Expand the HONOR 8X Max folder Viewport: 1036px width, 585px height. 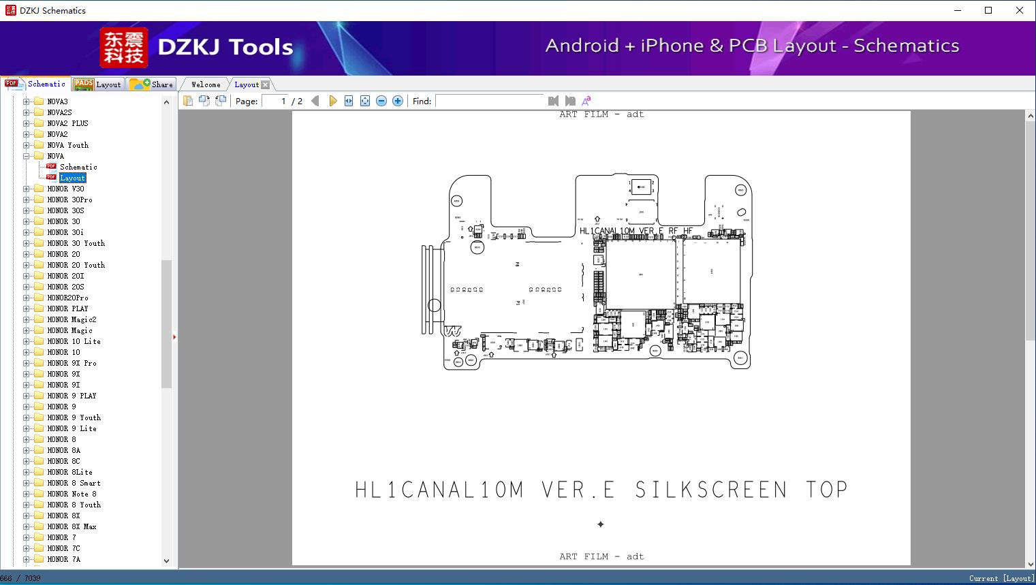(27, 526)
